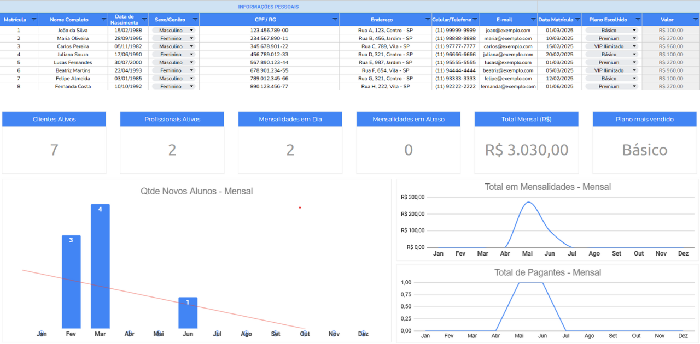Expand gender dropdown for João da Silva
Image resolution: width=700 pixels, height=344 pixels.
191,31
